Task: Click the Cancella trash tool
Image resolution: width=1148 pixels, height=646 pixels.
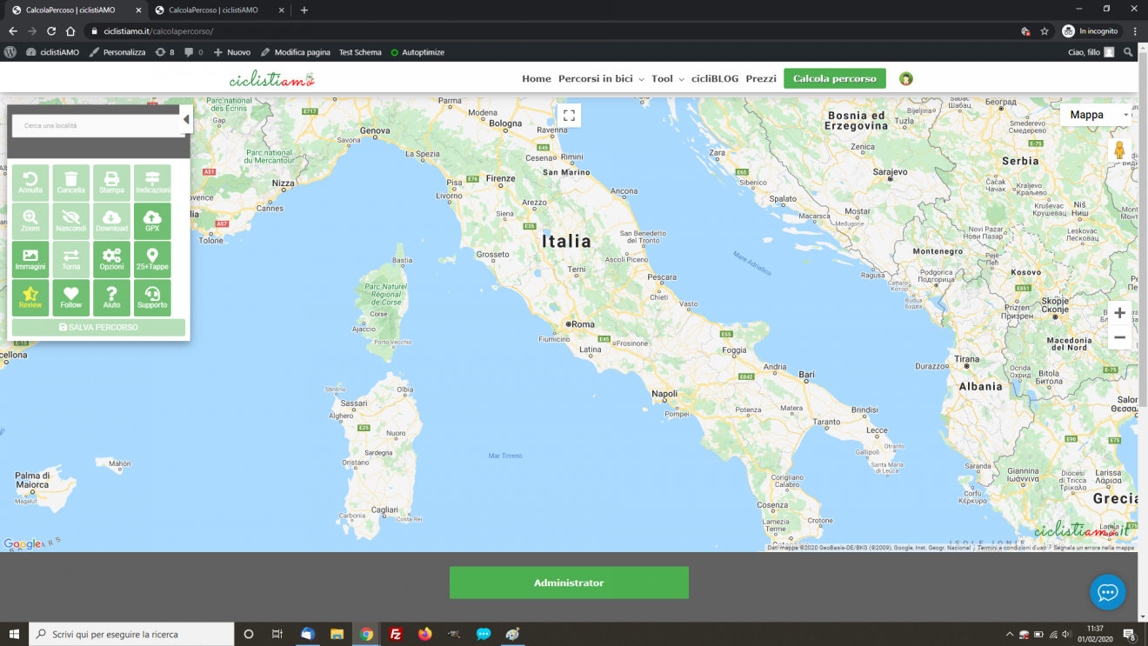Action: [71, 183]
